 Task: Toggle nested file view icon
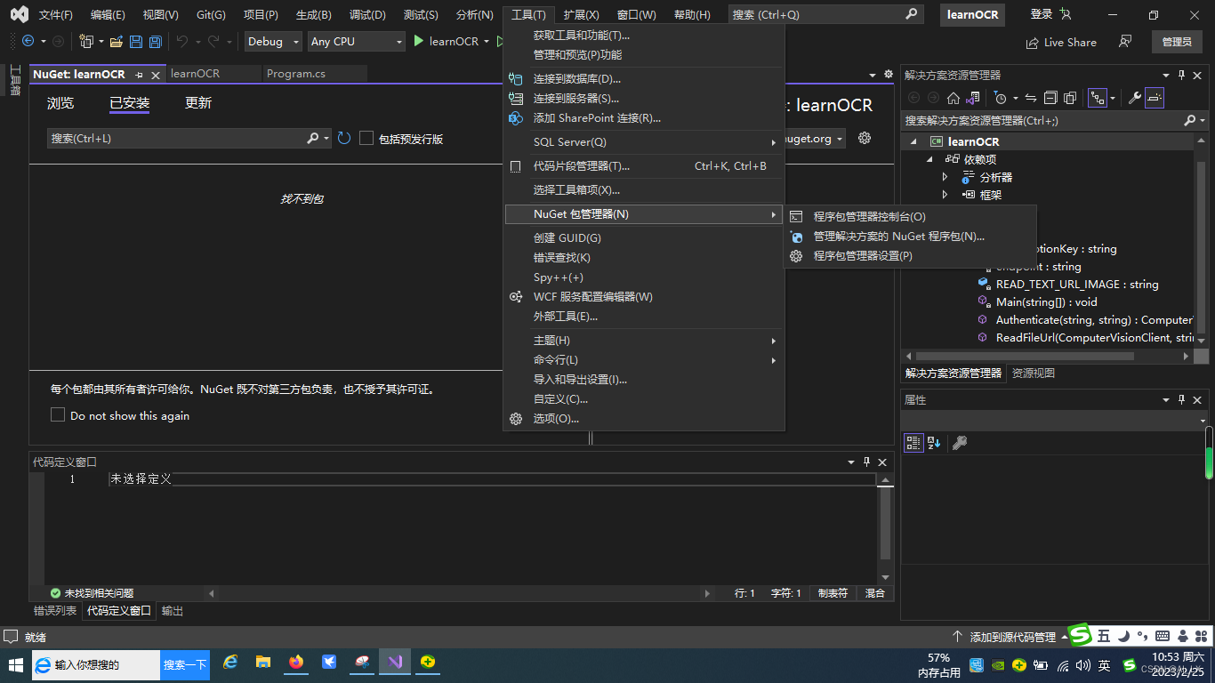point(1098,98)
